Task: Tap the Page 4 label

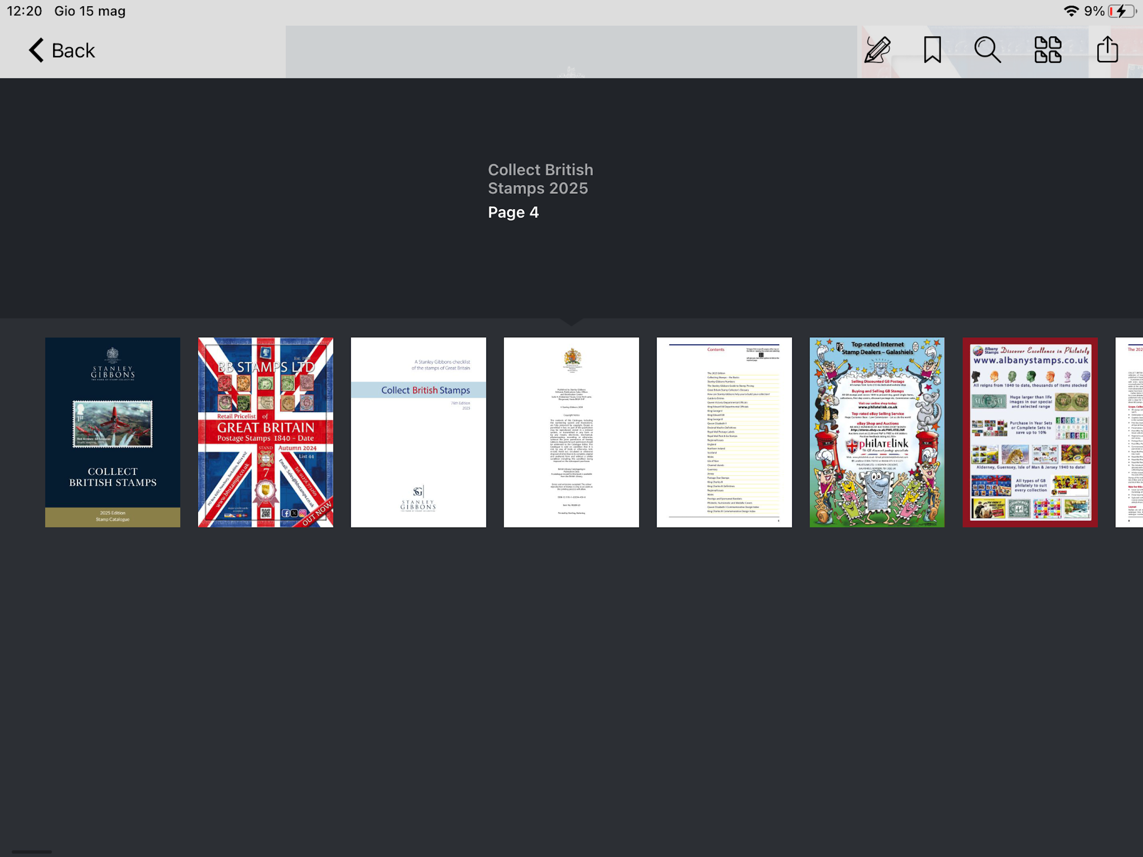Action: pyautogui.click(x=513, y=213)
